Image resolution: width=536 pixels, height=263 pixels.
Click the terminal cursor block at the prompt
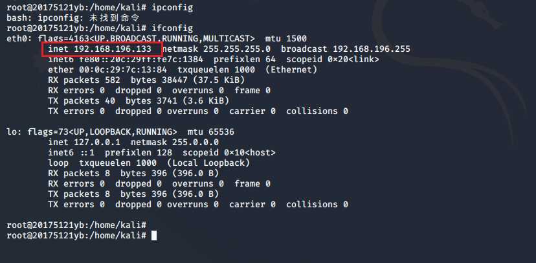coord(154,235)
